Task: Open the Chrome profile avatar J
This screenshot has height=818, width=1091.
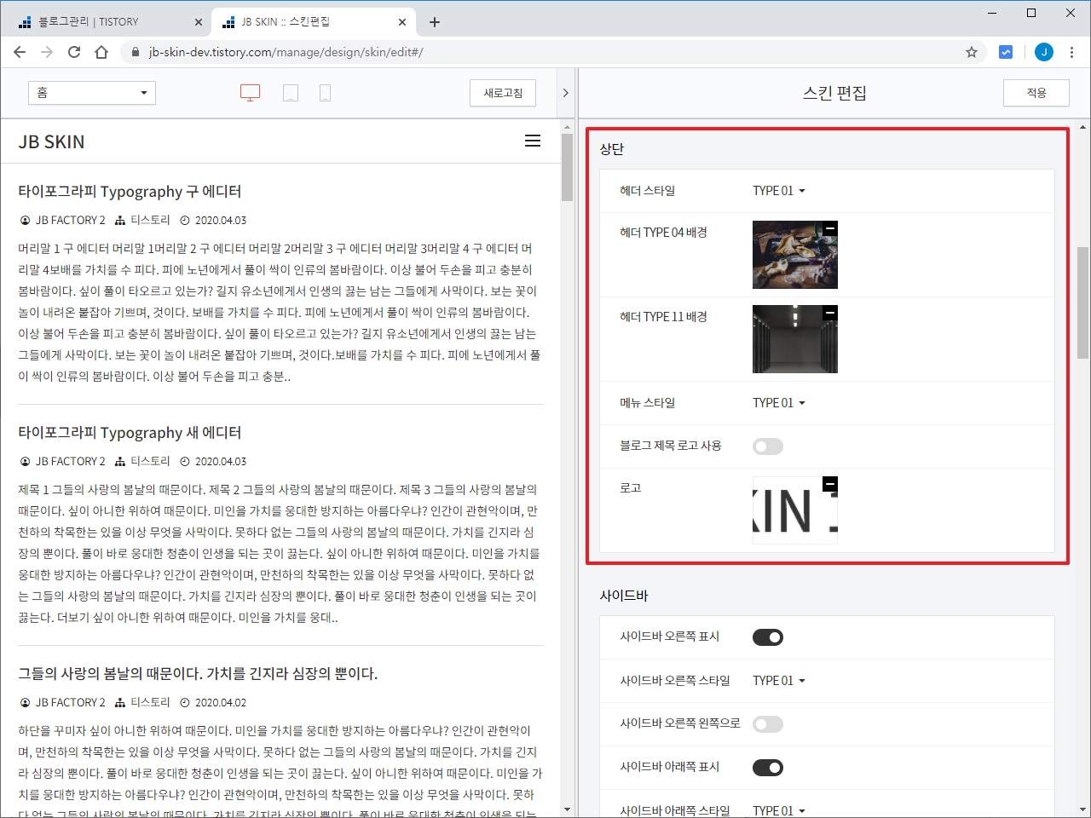Action: (x=1044, y=52)
